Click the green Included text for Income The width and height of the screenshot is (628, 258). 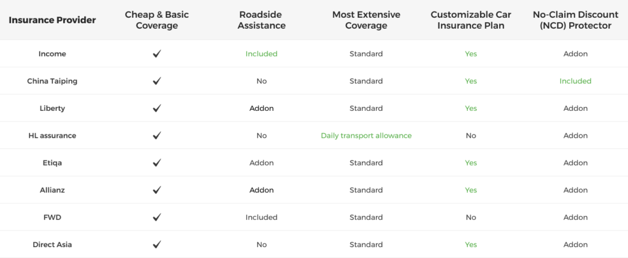262,54
